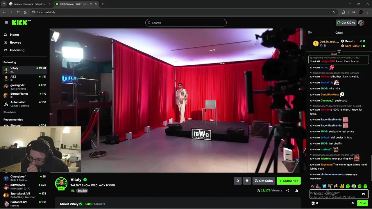The image size is (372, 209).
Task: Insert the heart-eyes green emote
Action: point(360,186)
